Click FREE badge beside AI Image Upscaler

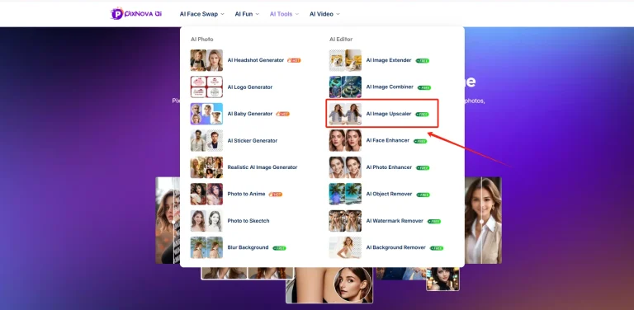(422, 115)
